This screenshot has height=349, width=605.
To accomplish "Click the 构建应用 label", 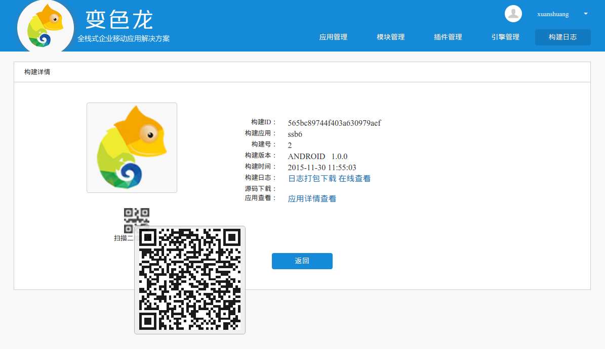I will point(260,133).
